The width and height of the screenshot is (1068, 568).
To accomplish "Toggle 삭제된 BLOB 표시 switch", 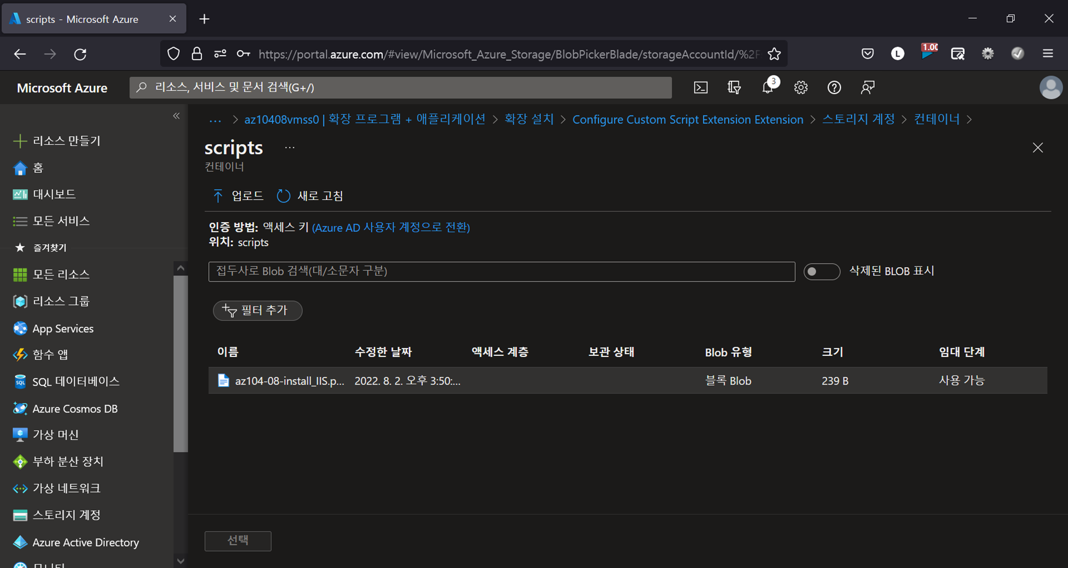I will [x=822, y=271].
